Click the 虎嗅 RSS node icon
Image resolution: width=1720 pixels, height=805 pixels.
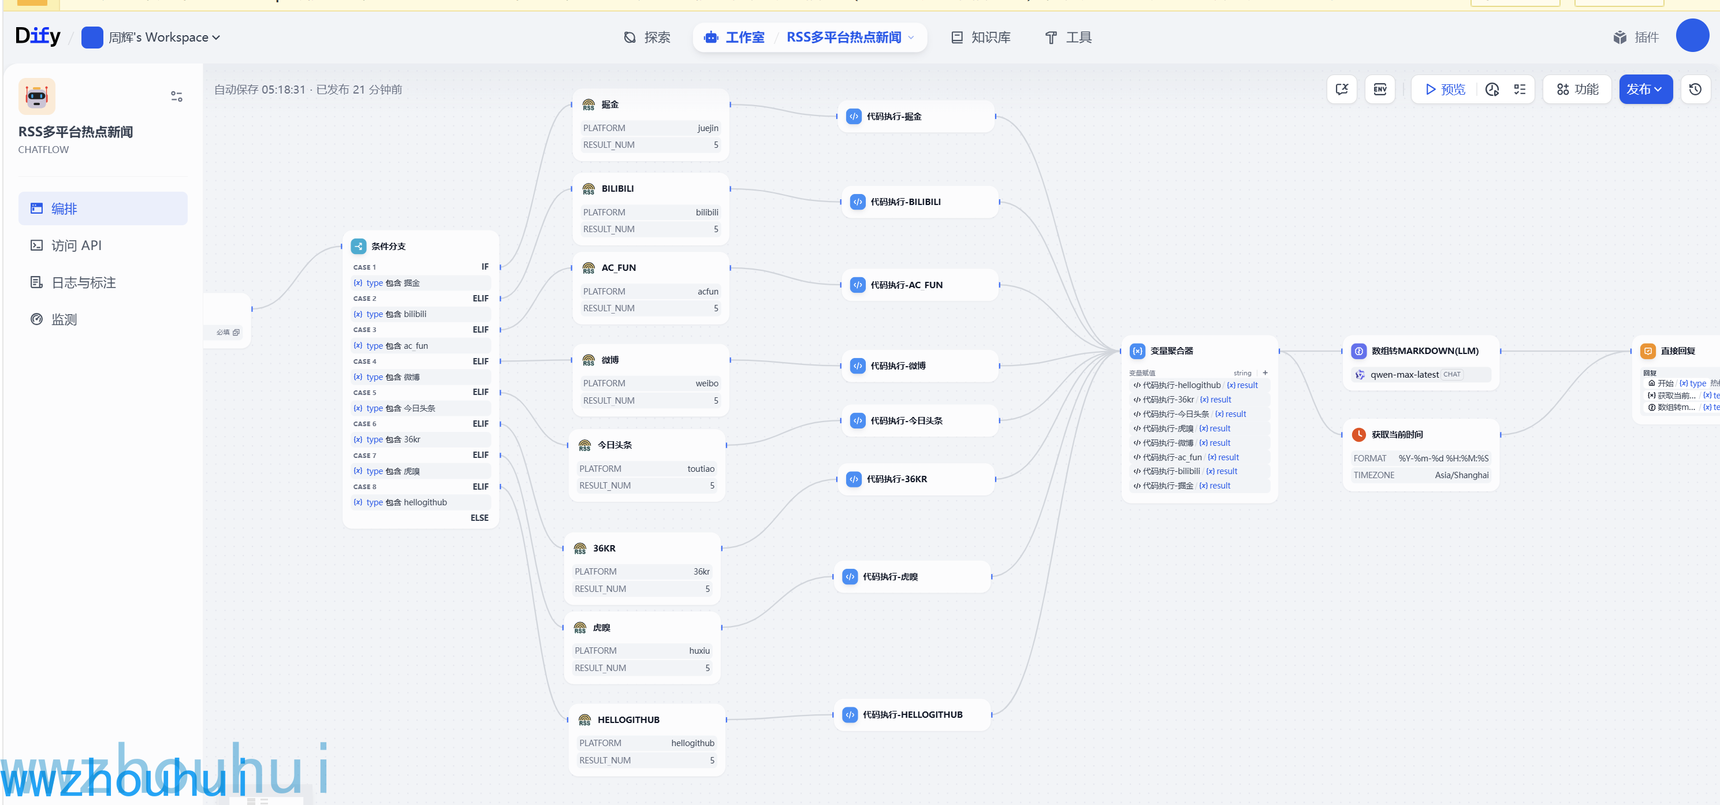point(579,628)
